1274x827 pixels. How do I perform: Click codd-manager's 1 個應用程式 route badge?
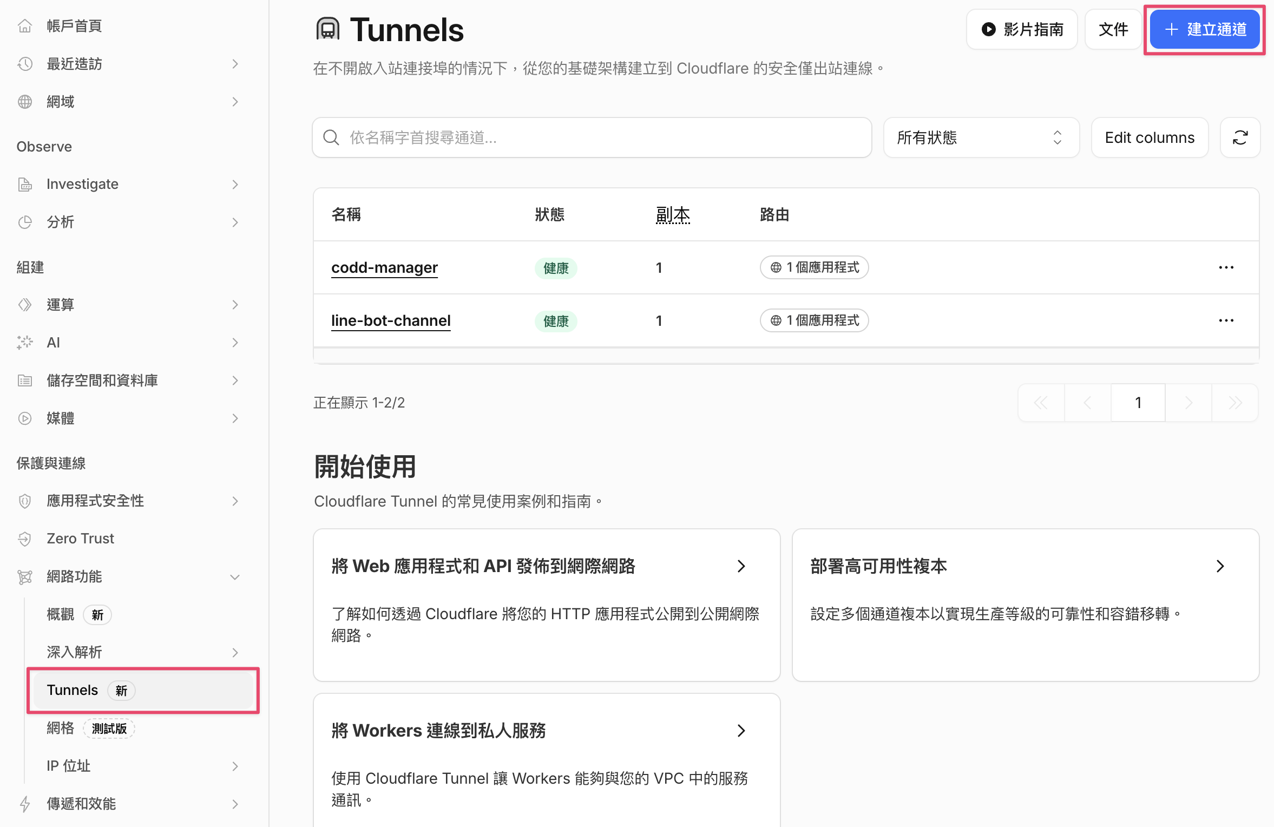pyautogui.click(x=815, y=267)
